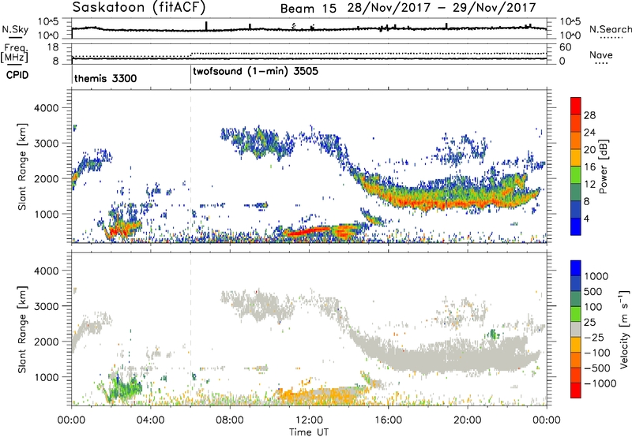Click the '4000' tick of the power panel's range axis
This screenshot has width=632, height=437.
46,108
